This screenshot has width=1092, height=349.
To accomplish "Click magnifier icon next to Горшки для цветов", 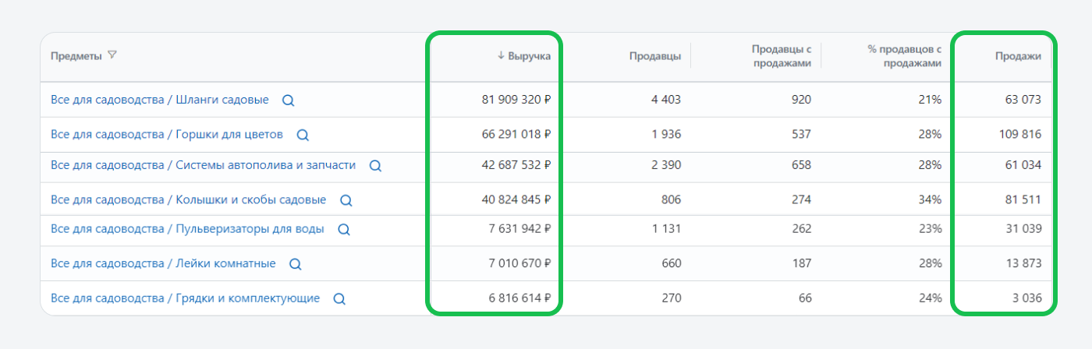I will [303, 135].
